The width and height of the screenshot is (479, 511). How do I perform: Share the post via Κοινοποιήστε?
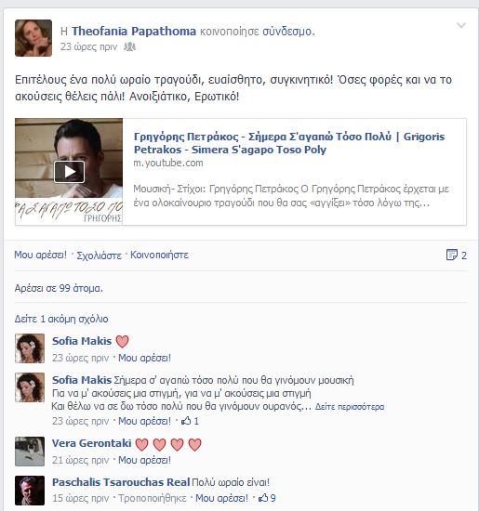pos(159,255)
